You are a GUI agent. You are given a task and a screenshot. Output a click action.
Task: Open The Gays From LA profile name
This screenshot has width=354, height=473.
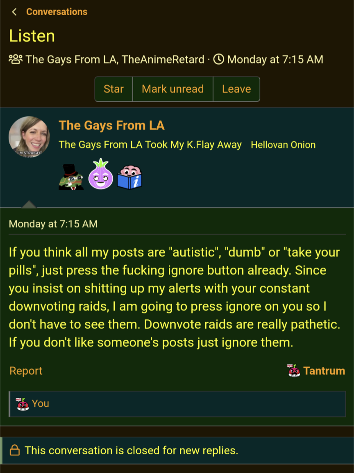(x=111, y=125)
